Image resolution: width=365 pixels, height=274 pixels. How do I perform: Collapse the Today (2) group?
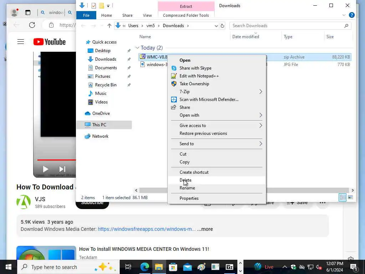click(x=137, y=48)
